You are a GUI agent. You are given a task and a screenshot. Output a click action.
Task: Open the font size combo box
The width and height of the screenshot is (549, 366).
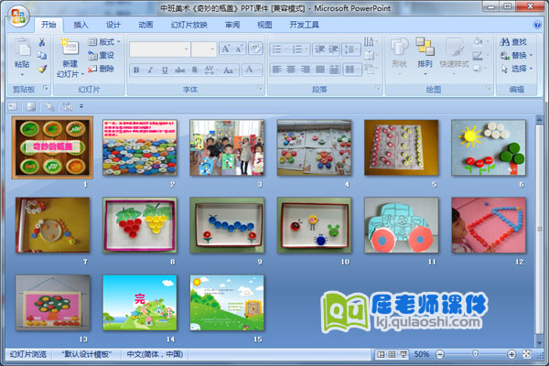(204, 49)
